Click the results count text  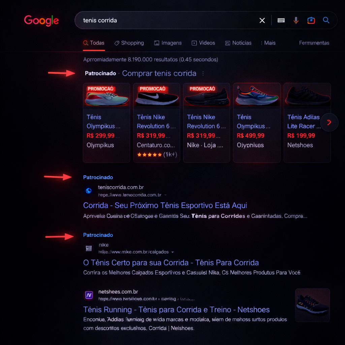click(x=151, y=60)
